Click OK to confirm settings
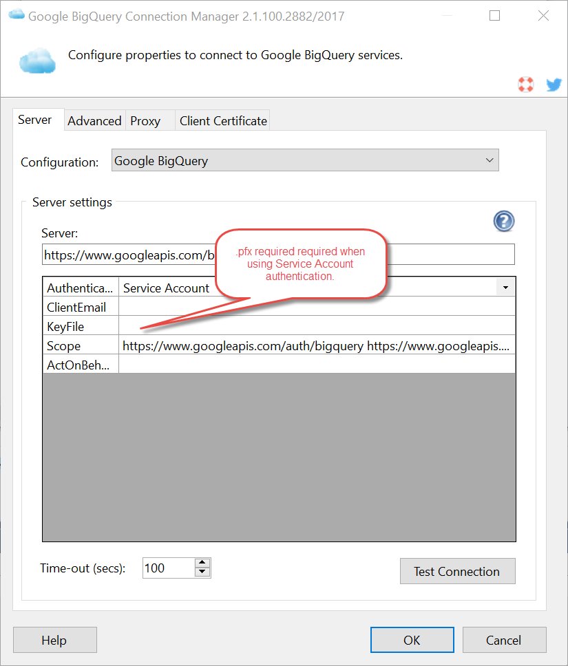The width and height of the screenshot is (568, 666). (x=412, y=640)
